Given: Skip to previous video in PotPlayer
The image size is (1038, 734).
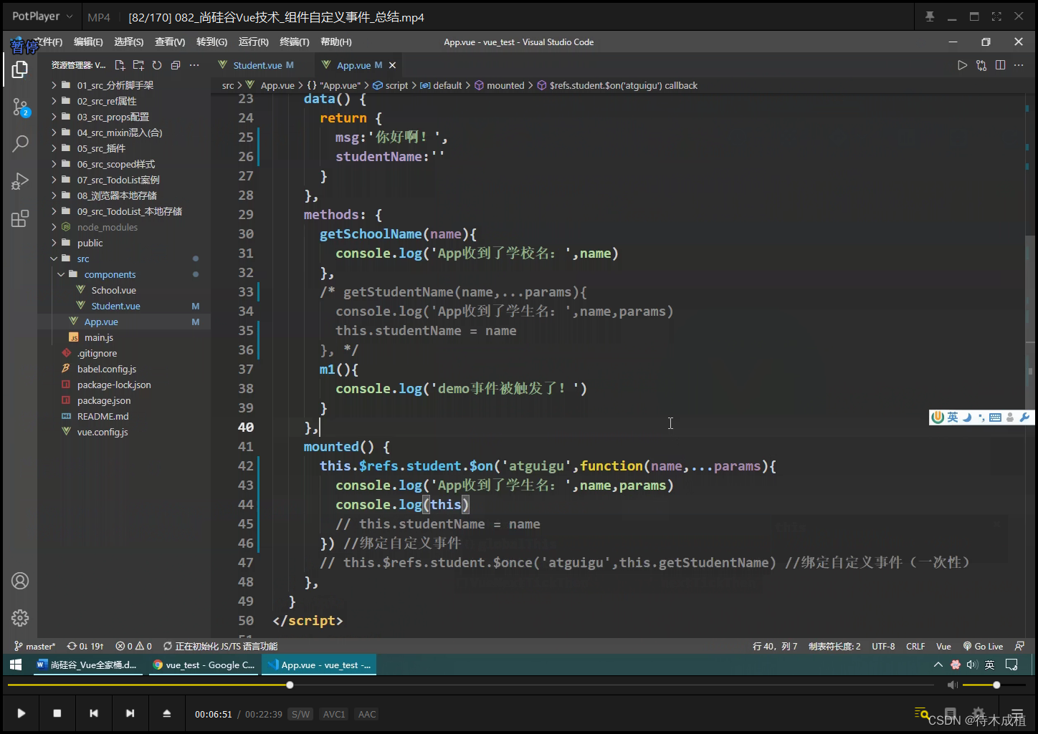Looking at the screenshot, I should tap(93, 713).
